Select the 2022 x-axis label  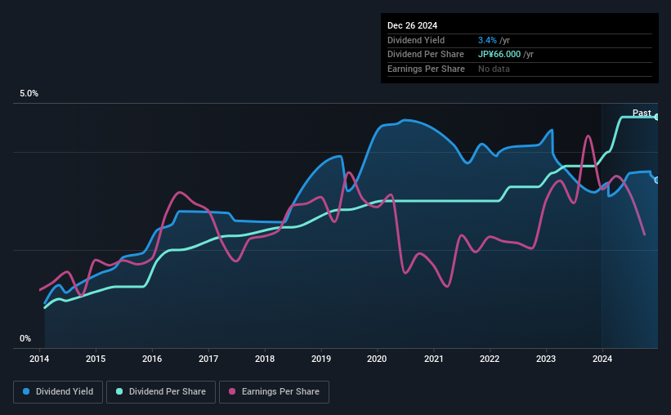(x=490, y=359)
